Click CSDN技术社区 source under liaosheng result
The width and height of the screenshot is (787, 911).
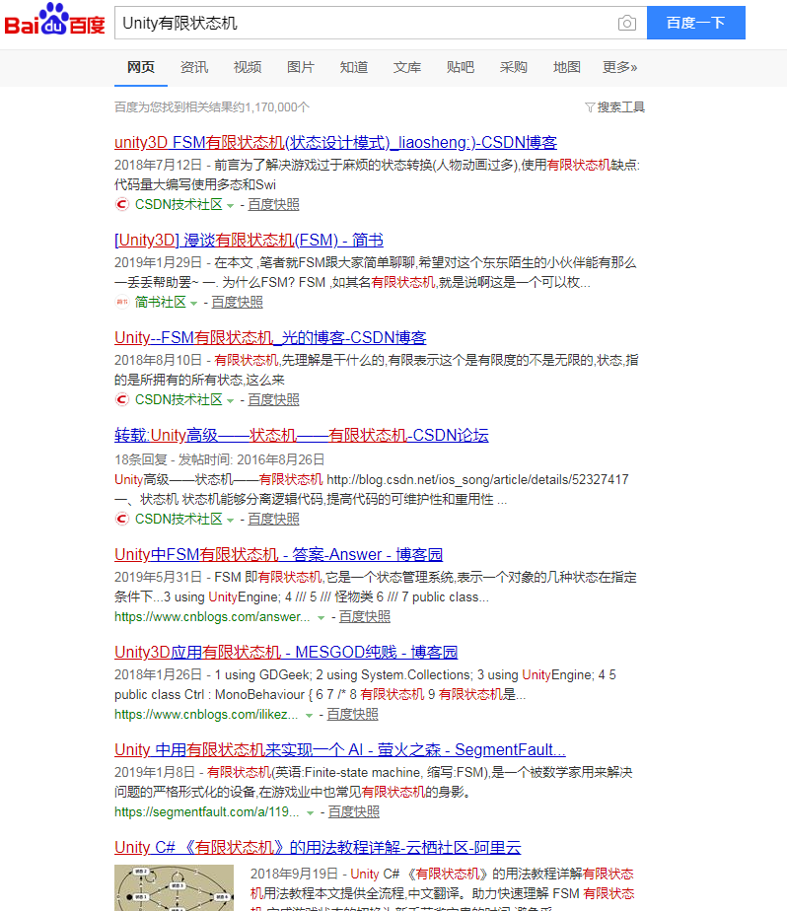pos(179,204)
